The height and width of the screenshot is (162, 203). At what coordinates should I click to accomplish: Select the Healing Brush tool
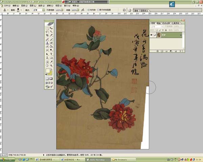[47, 39]
